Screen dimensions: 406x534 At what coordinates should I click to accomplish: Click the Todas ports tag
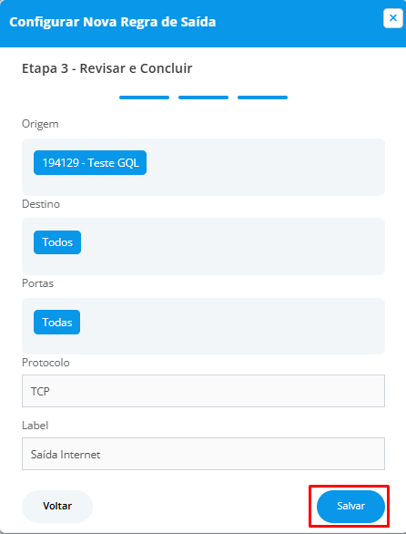[56, 323]
